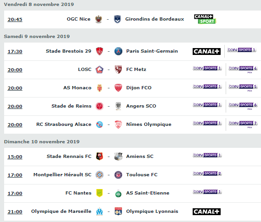Open the 17:30 Brest match time link
This screenshot has height=222, width=261.
click(15, 52)
